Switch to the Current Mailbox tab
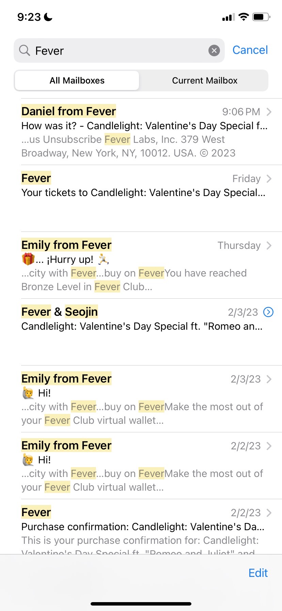 204,81
